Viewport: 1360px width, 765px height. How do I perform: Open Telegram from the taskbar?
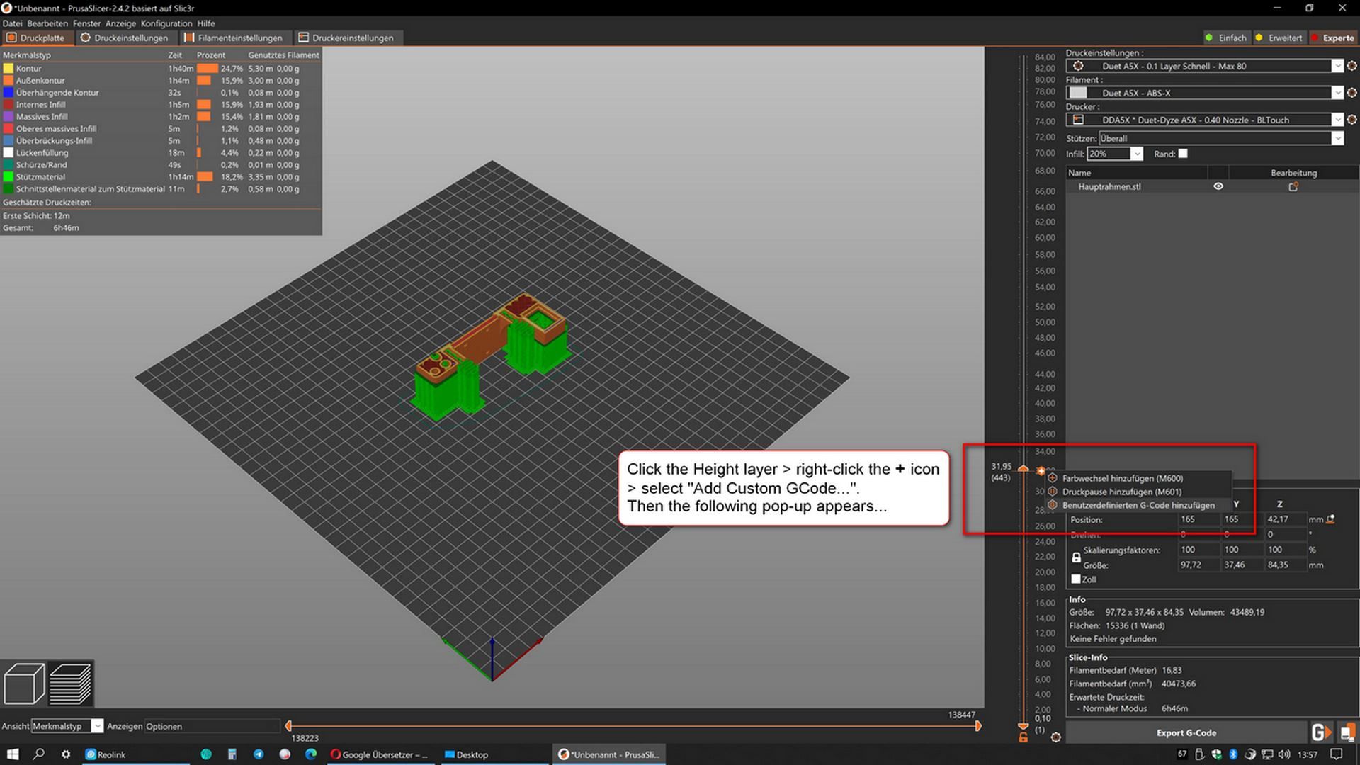pyautogui.click(x=259, y=754)
